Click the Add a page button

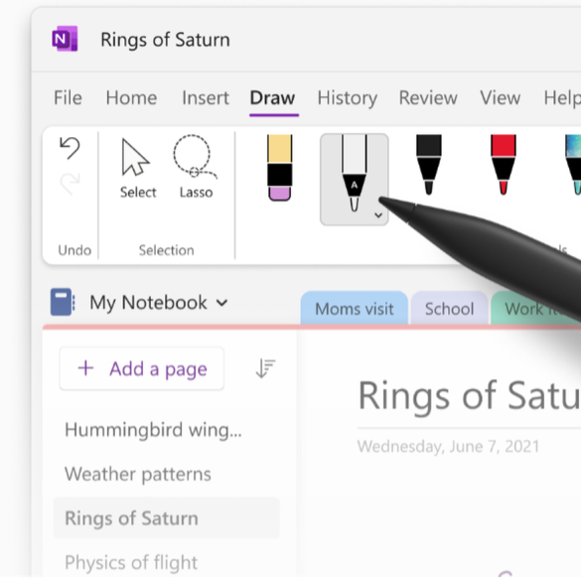click(x=142, y=368)
